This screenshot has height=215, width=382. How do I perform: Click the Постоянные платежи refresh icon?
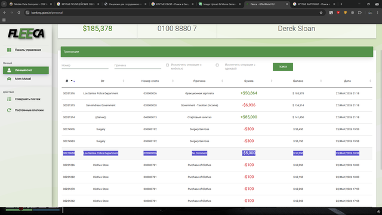9,110
